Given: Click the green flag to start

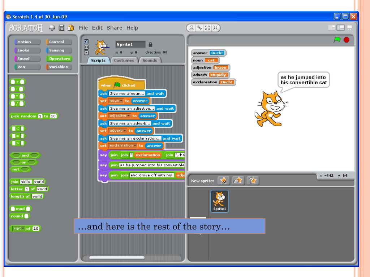Looking at the screenshot, I should click(x=337, y=40).
